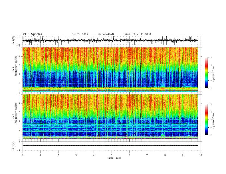
Task: Click the time axis tick label "7"
Action: [147, 155]
